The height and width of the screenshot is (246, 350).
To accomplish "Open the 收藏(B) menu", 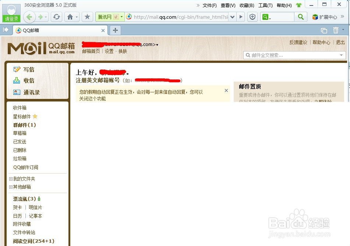I will click(247, 6).
